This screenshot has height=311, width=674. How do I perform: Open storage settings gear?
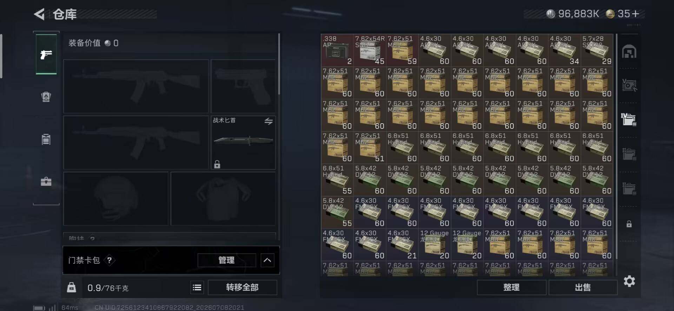(629, 281)
